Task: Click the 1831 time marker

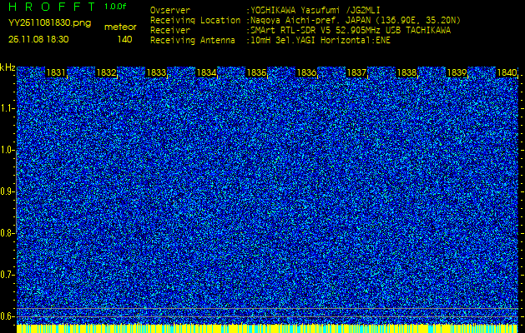Action: [56, 72]
